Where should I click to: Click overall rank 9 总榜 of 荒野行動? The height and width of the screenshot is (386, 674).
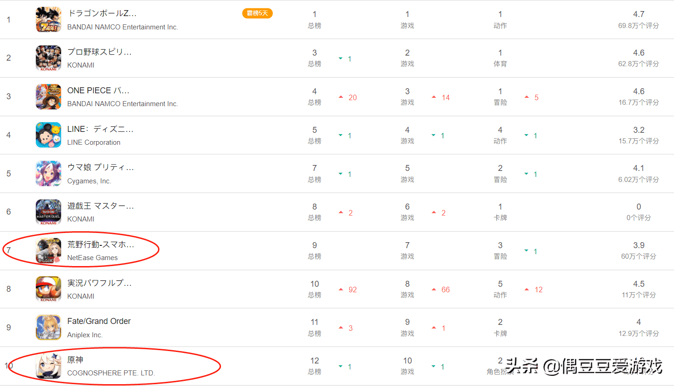coord(315,251)
